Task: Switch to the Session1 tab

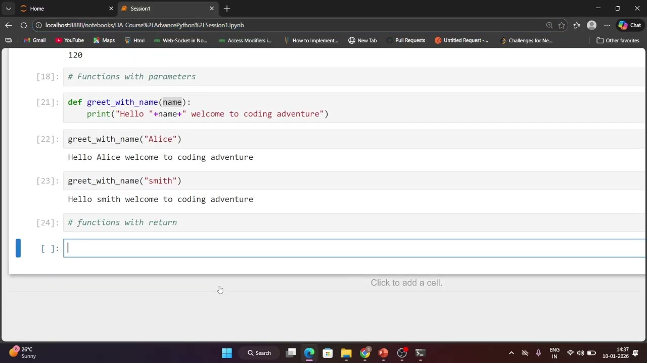Action: 168,9
